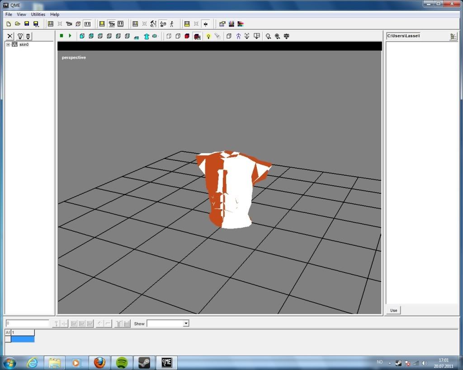Open Steam from the taskbar
This screenshot has height=370, width=463.
point(144,362)
